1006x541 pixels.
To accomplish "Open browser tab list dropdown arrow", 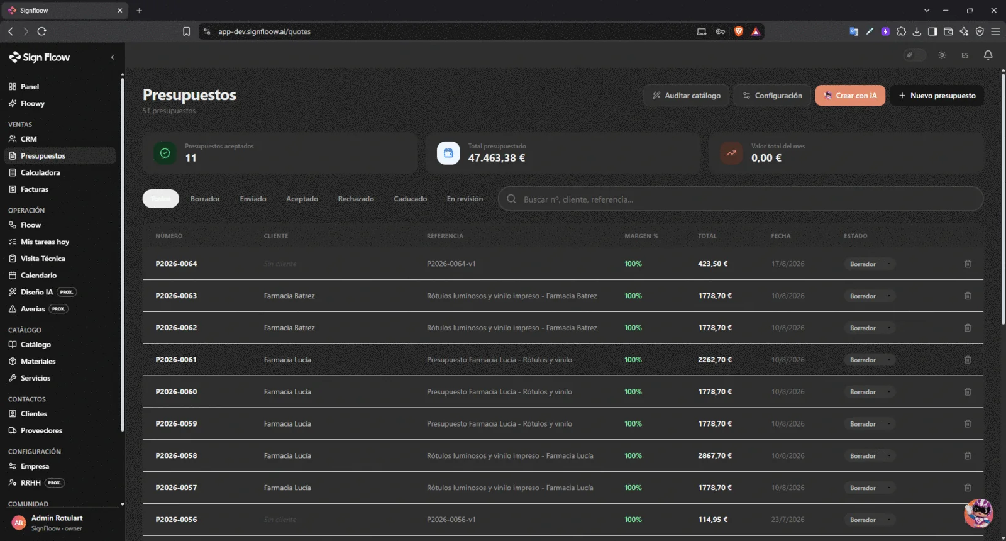I will pos(926,10).
